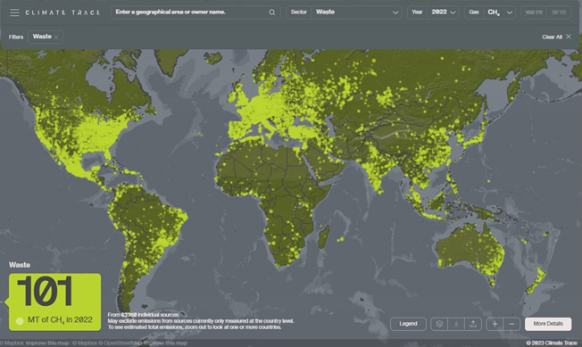This screenshot has width=582, height=347.
Task: Click the More Details button
Action: point(548,324)
